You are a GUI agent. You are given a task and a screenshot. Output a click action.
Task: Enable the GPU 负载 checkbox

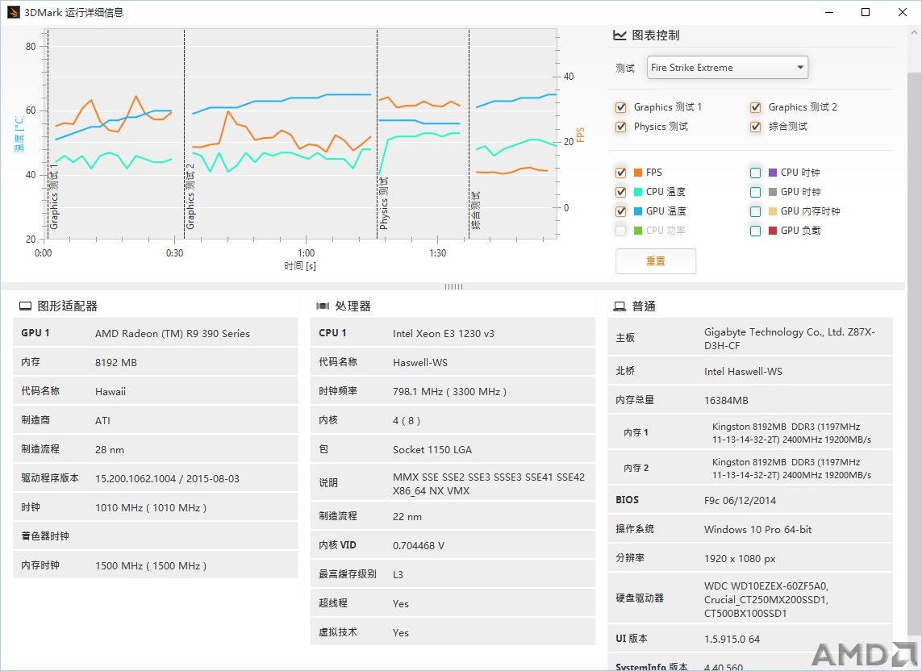[755, 231]
